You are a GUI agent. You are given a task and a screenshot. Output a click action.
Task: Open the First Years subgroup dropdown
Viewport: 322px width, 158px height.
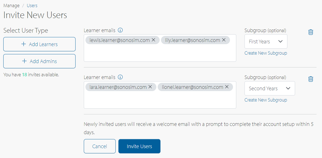click(x=266, y=42)
